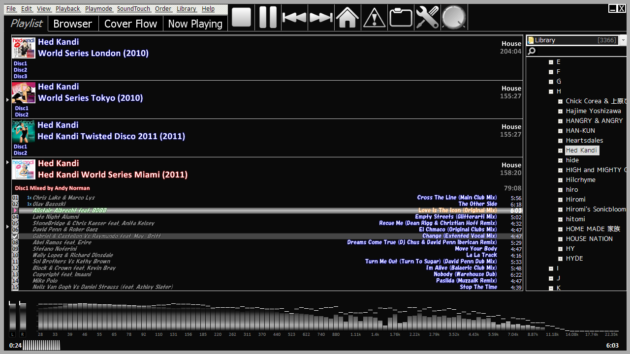Image resolution: width=630 pixels, height=354 pixels.
Task: Skip to the next track
Action: 321,18
